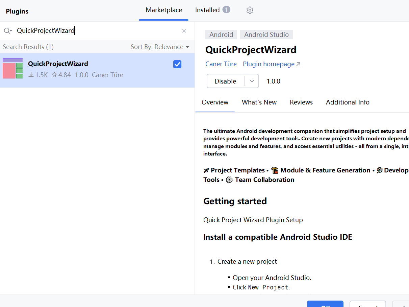Open the Additional Info tab
The height and width of the screenshot is (307, 409).
coord(348,102)
